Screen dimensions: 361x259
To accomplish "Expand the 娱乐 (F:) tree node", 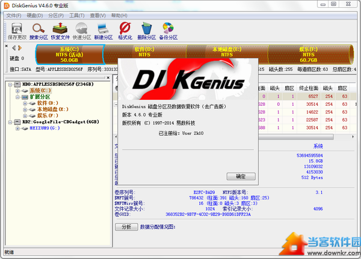I will click(x=25, y=116).
